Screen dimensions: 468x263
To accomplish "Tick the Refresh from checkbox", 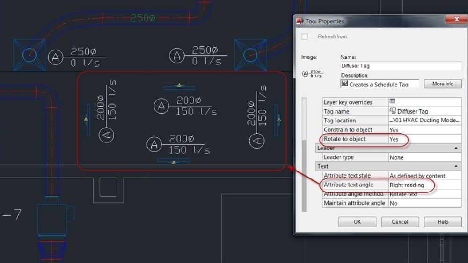I will click(305, 36).
